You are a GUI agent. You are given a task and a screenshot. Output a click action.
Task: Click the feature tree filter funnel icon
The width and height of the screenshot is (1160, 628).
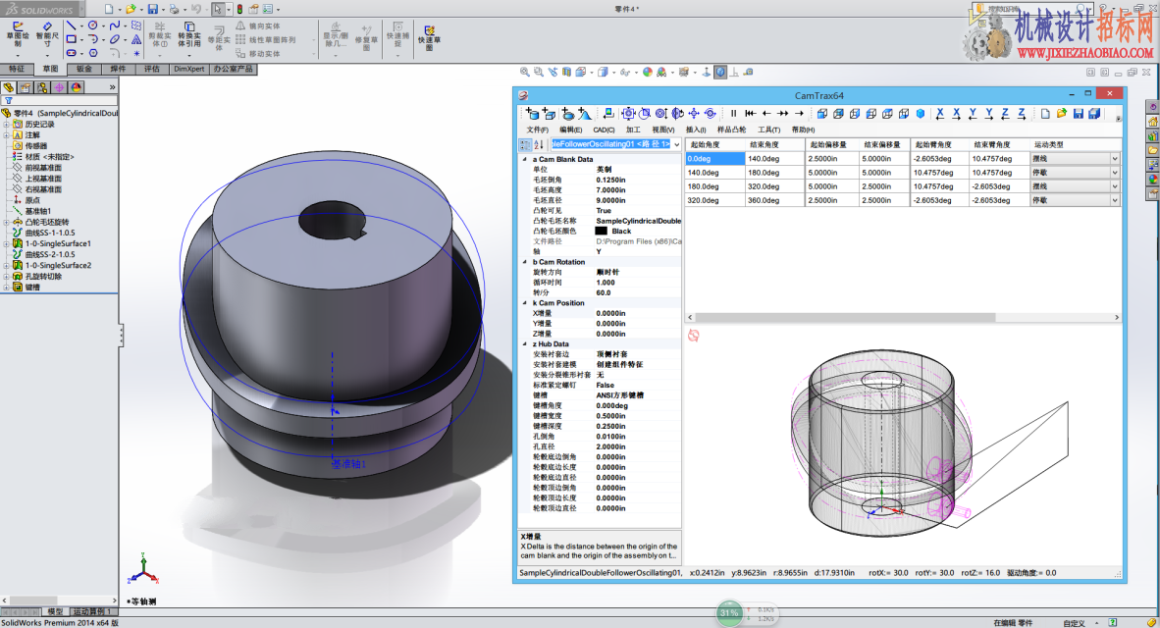point(9,101)
